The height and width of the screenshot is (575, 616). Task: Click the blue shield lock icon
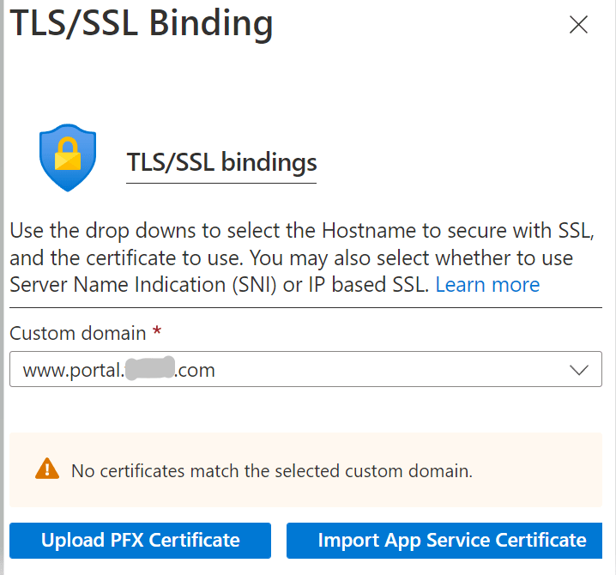pos(68,159)
